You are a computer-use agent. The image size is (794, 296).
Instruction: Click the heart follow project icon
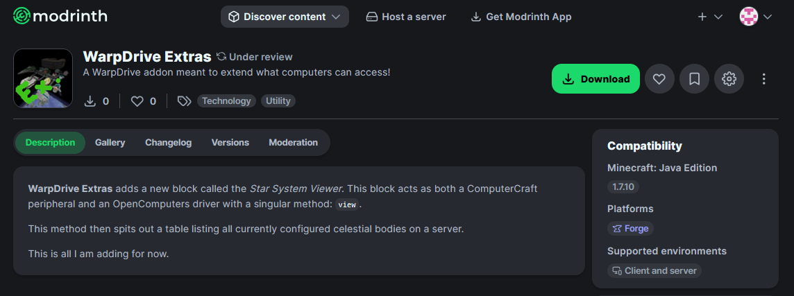click(659, 79)
